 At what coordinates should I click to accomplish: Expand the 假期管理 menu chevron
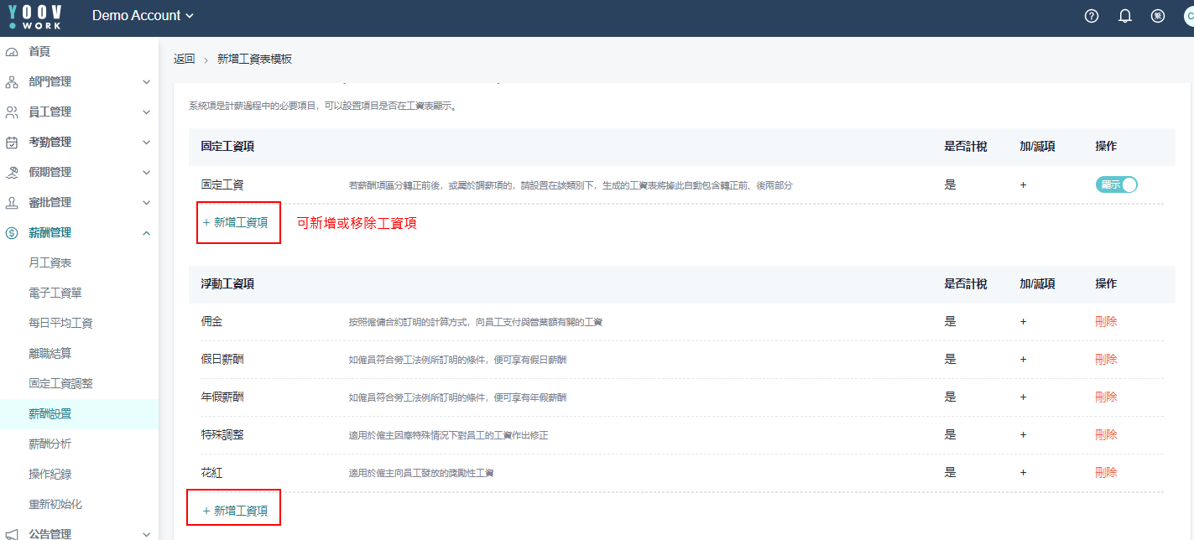(146, 173)
